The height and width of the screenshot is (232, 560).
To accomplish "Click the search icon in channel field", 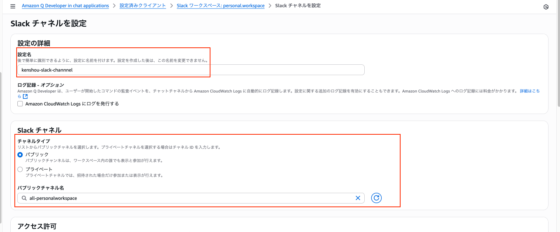I will [24, 198].
